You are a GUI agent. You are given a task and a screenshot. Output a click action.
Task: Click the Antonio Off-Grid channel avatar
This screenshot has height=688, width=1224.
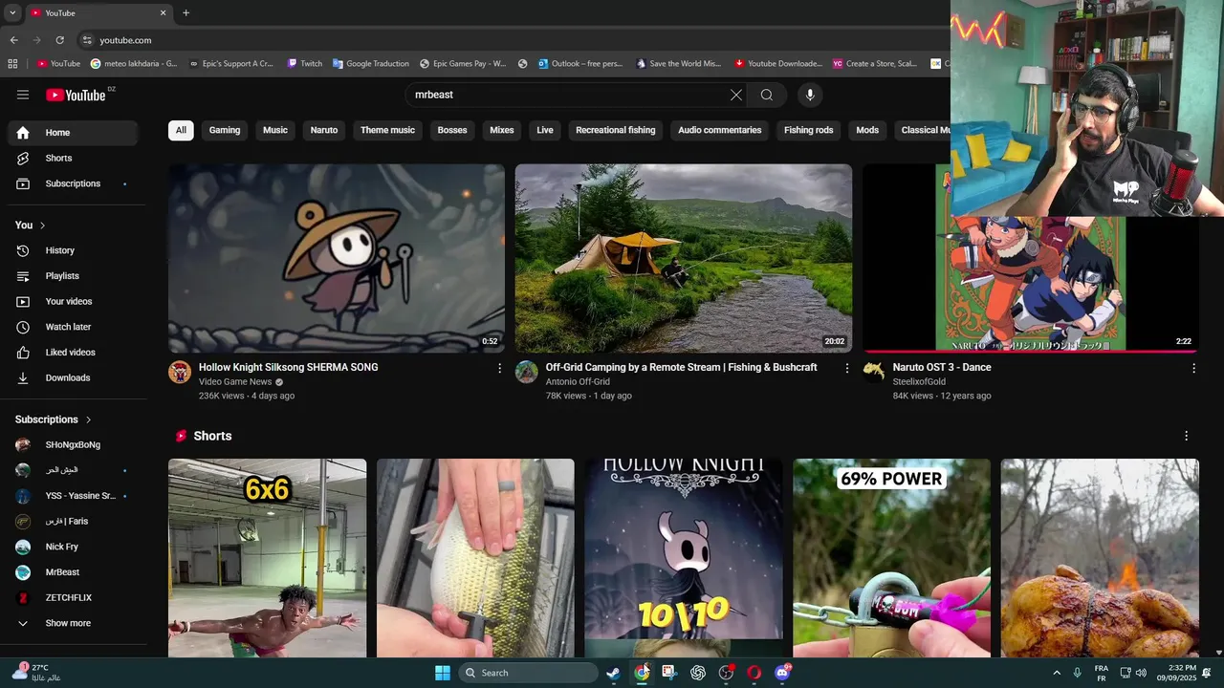tap(527, 372)
